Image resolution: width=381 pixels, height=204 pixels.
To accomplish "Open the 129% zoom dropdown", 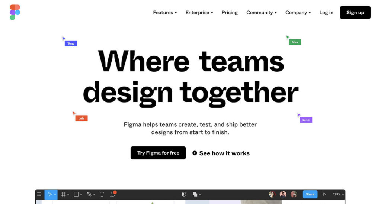I will 338,194.
